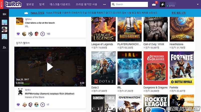The height and width of the screenshot is (112, 201).
Task: Click the 시청자 74,656명 viewer count text
Action: [x=99, y=48]
